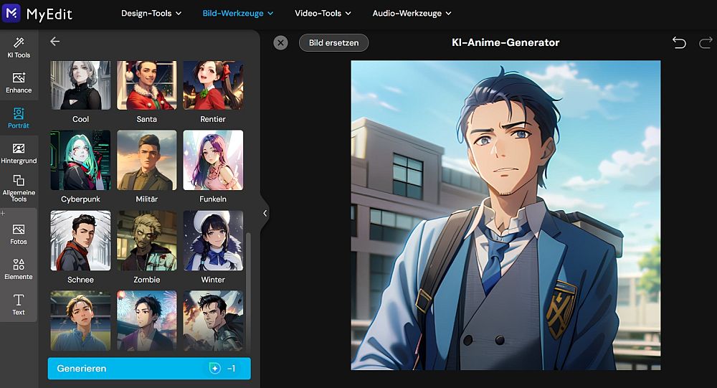Screen dimensions: 717x388
Task: Select the Porträt sidebar section
Action: coord(19,118)
